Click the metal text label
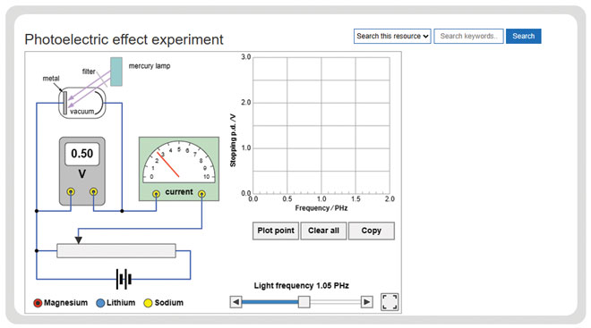591x328 pixels. (x=51, y=79)
